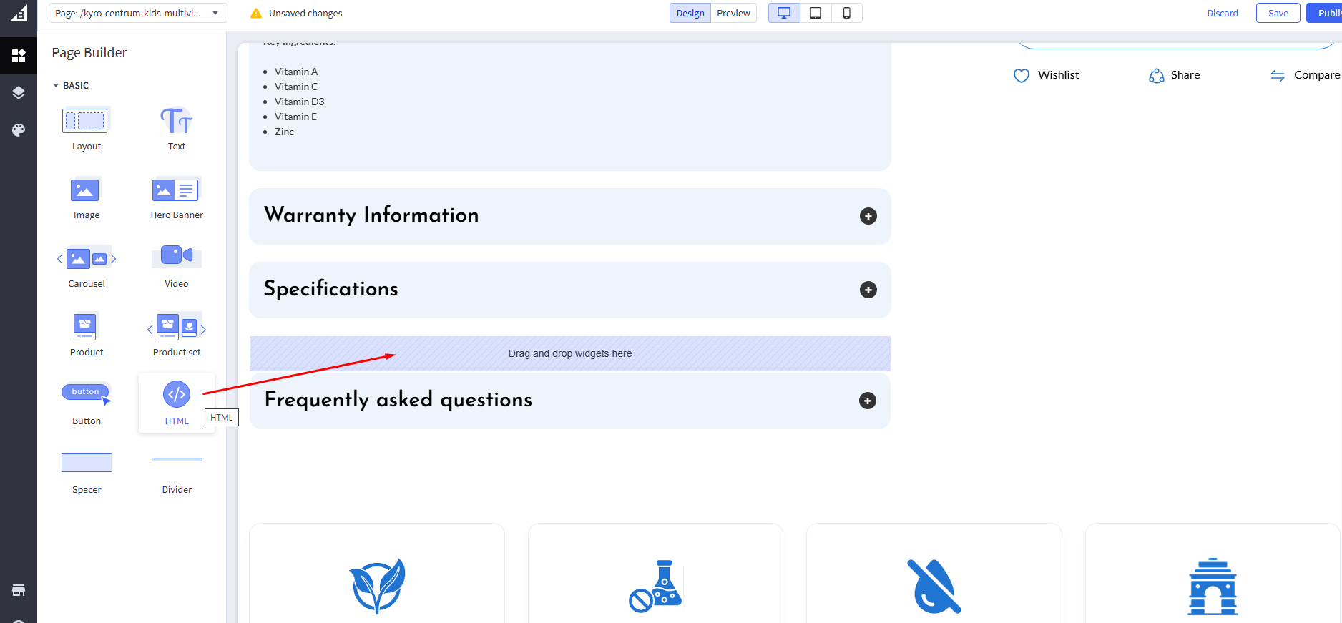The image size is (1342, 623).
Task: Pick the Video widget icon
Action: [x=177, y=256]
